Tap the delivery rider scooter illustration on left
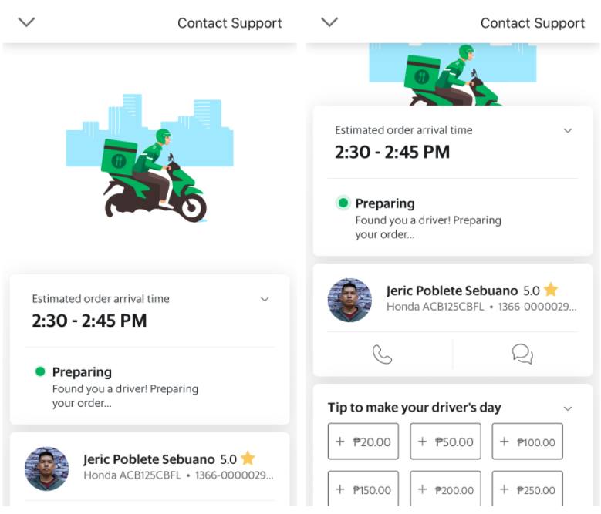The image size is (601, 514). [x=153, y=176]
